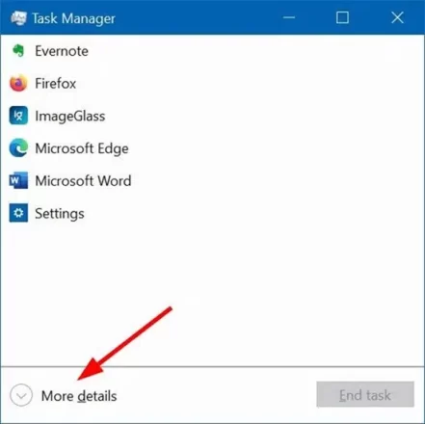Select the Microsoft Edge entry name
Image resolution: width=425 pixels, height=424 pixels.
click(x=82, y=148)
